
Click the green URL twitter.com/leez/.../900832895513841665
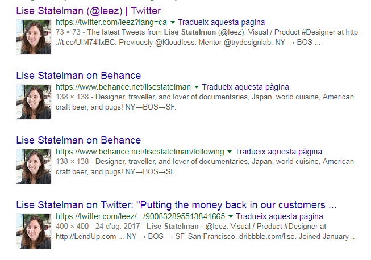click(x=140, y=217)
